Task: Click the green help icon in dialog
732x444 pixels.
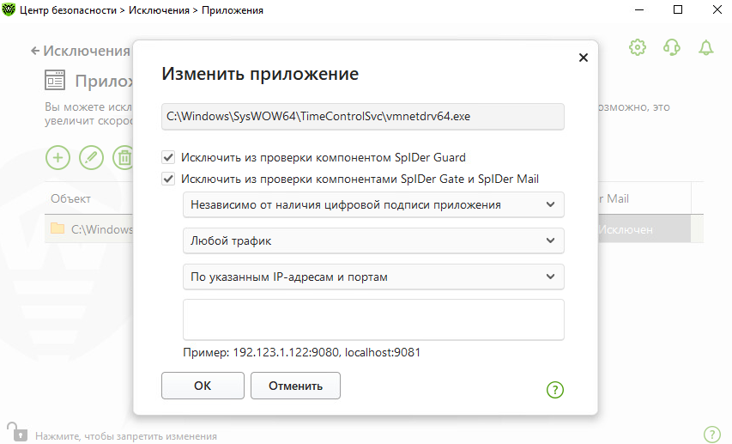Action: click(555, 389)
